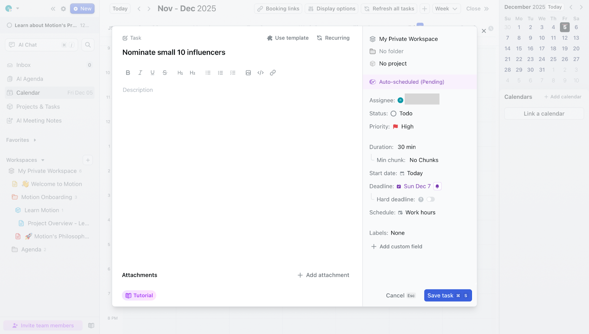Insert an image into the task description
The image size is (589, 334).
(248, 73)
